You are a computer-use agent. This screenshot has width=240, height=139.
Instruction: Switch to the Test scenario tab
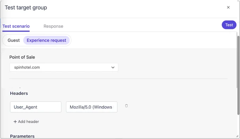point(16,26)
